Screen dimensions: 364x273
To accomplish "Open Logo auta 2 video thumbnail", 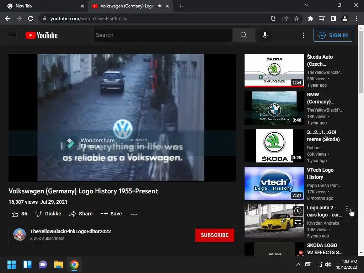I will [x=274, y=221].
